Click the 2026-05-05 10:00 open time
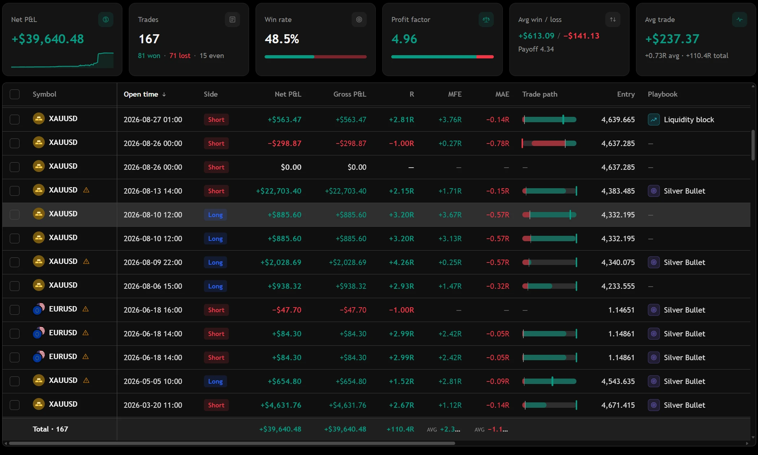758x455 pixels. tap(153, 381)
